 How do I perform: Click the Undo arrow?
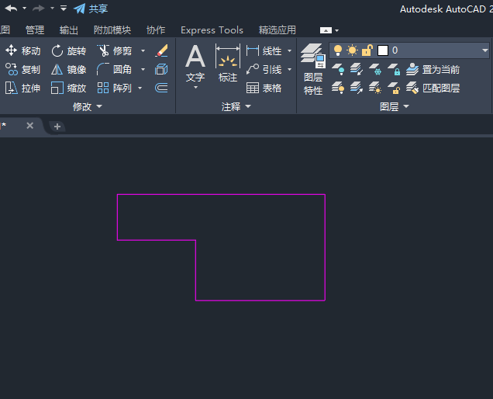(12, 9)
